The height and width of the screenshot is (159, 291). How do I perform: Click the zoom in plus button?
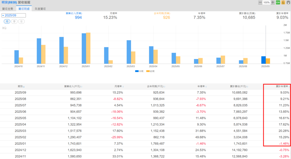pos(273,2)
